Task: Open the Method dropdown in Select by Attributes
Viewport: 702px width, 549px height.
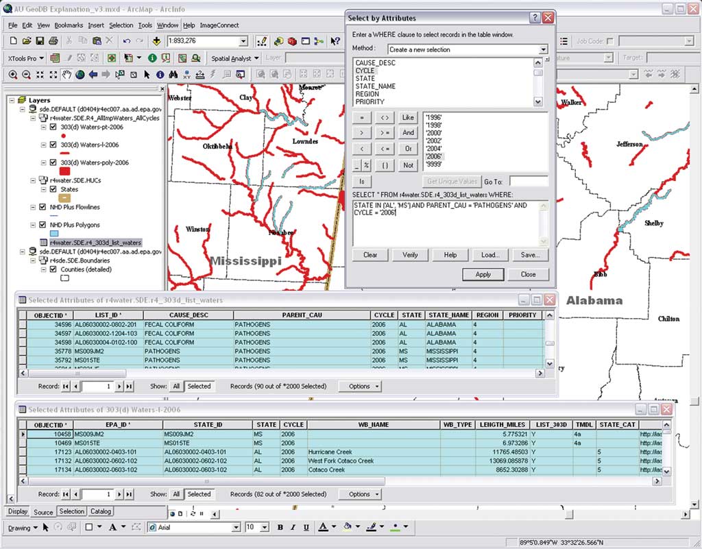Action: click(x=543, y=49)
